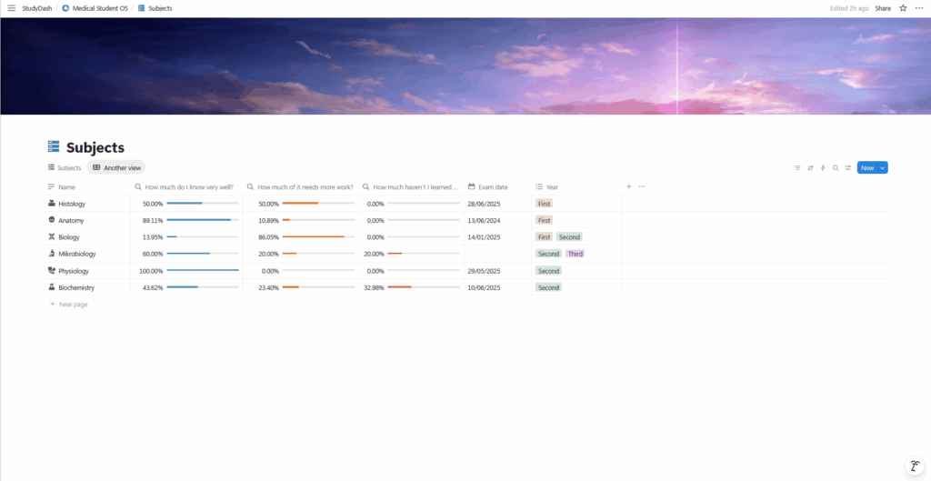The width and height of the screenshot is (931, 481).
Task: Click the Third tag in the Mikrobiology row
Action: [x=575, y=254]
